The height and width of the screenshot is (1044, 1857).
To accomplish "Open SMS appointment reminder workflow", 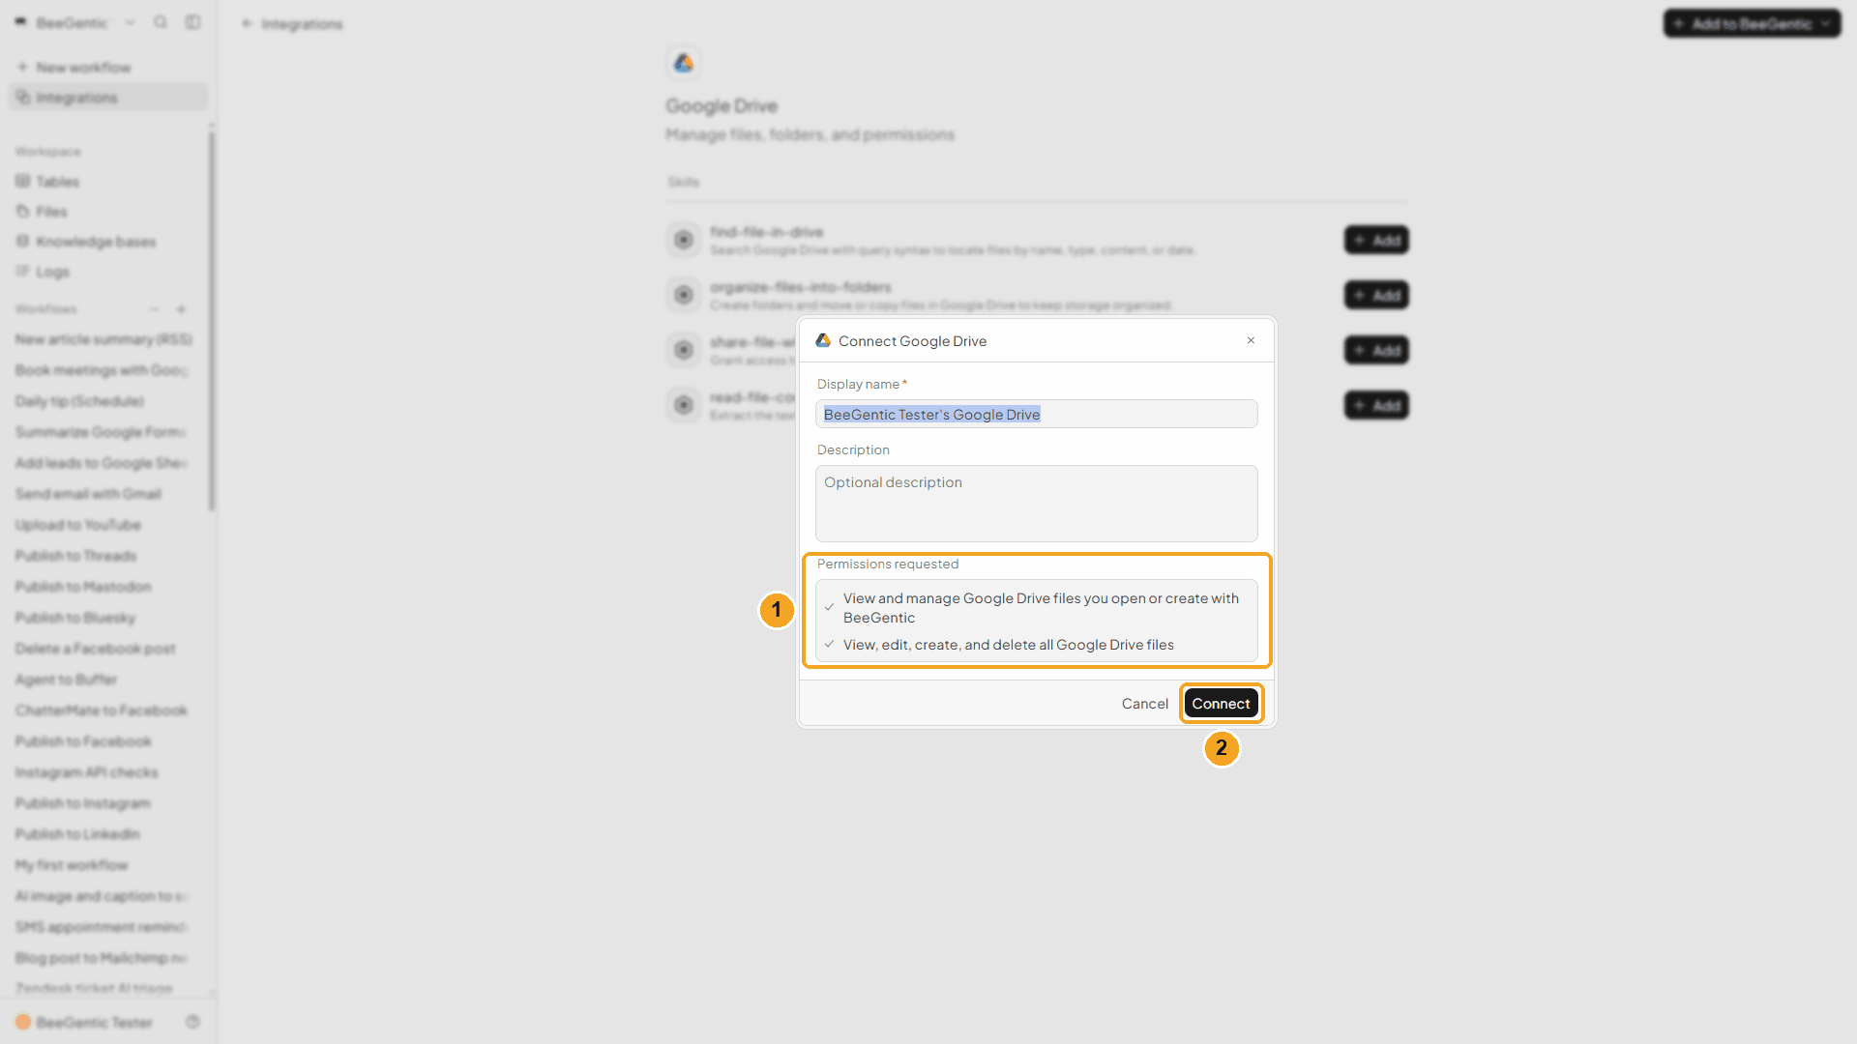I will click(x=101, y=927).
